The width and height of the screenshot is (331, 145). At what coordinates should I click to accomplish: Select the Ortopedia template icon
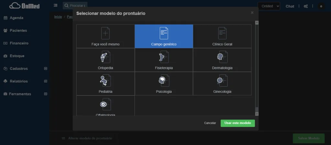(x=105, y=57)
